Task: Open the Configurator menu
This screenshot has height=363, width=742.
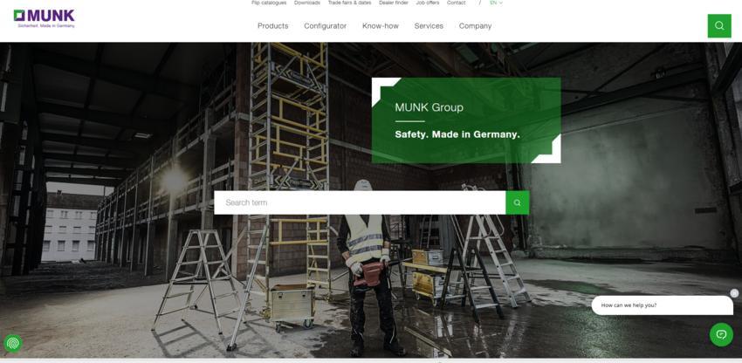Action: coord(325,26)
